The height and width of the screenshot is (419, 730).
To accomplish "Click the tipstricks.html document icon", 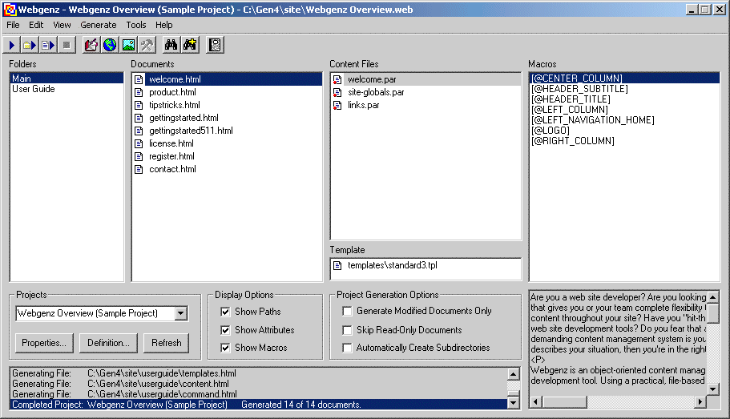I will pyautogui.click(x=139, y=105).
